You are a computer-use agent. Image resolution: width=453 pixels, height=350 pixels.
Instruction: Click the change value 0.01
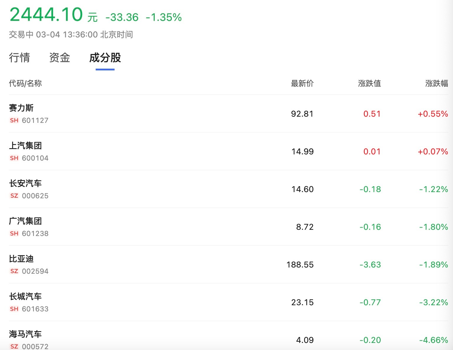(372, 151)
